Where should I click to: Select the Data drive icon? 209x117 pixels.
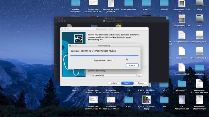[x=200, y=19]
